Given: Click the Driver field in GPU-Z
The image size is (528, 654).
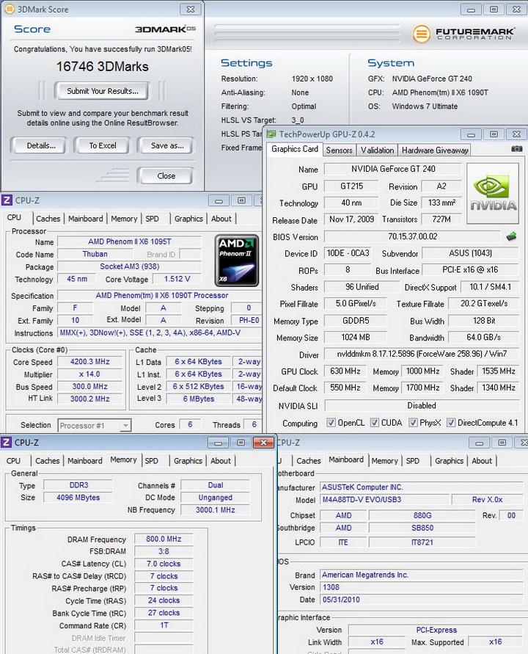Looking at the screenshot, I should coord(422,354).
